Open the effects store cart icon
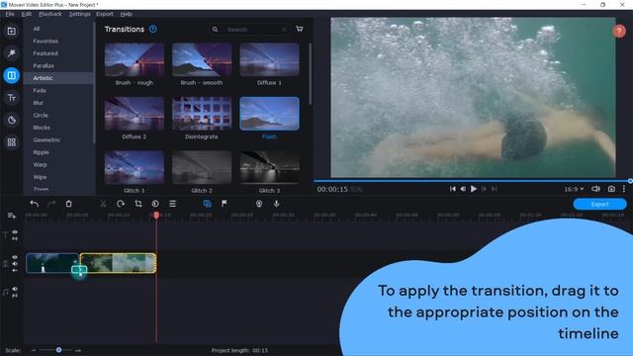 [x=299, y=29]
